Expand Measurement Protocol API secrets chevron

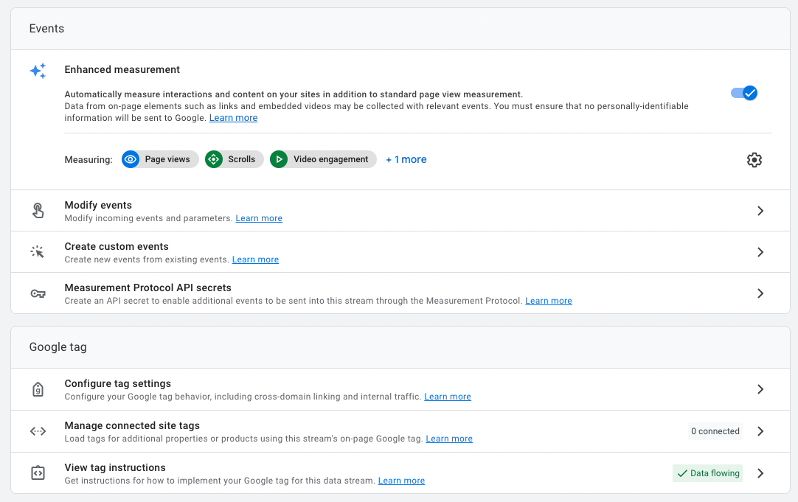tap(760, 293)
